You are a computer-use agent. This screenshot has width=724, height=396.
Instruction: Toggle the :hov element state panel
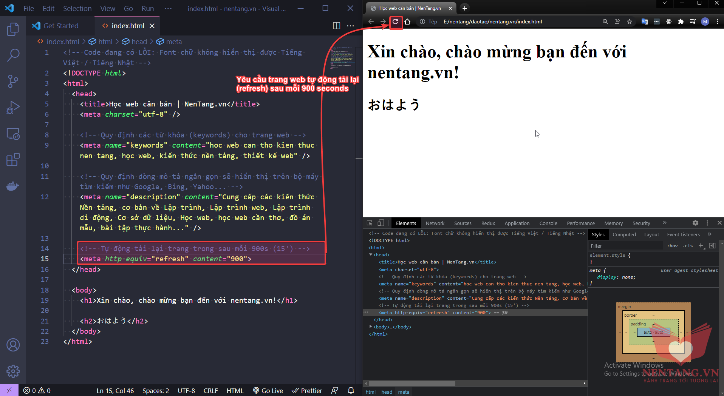coord(672,246)
